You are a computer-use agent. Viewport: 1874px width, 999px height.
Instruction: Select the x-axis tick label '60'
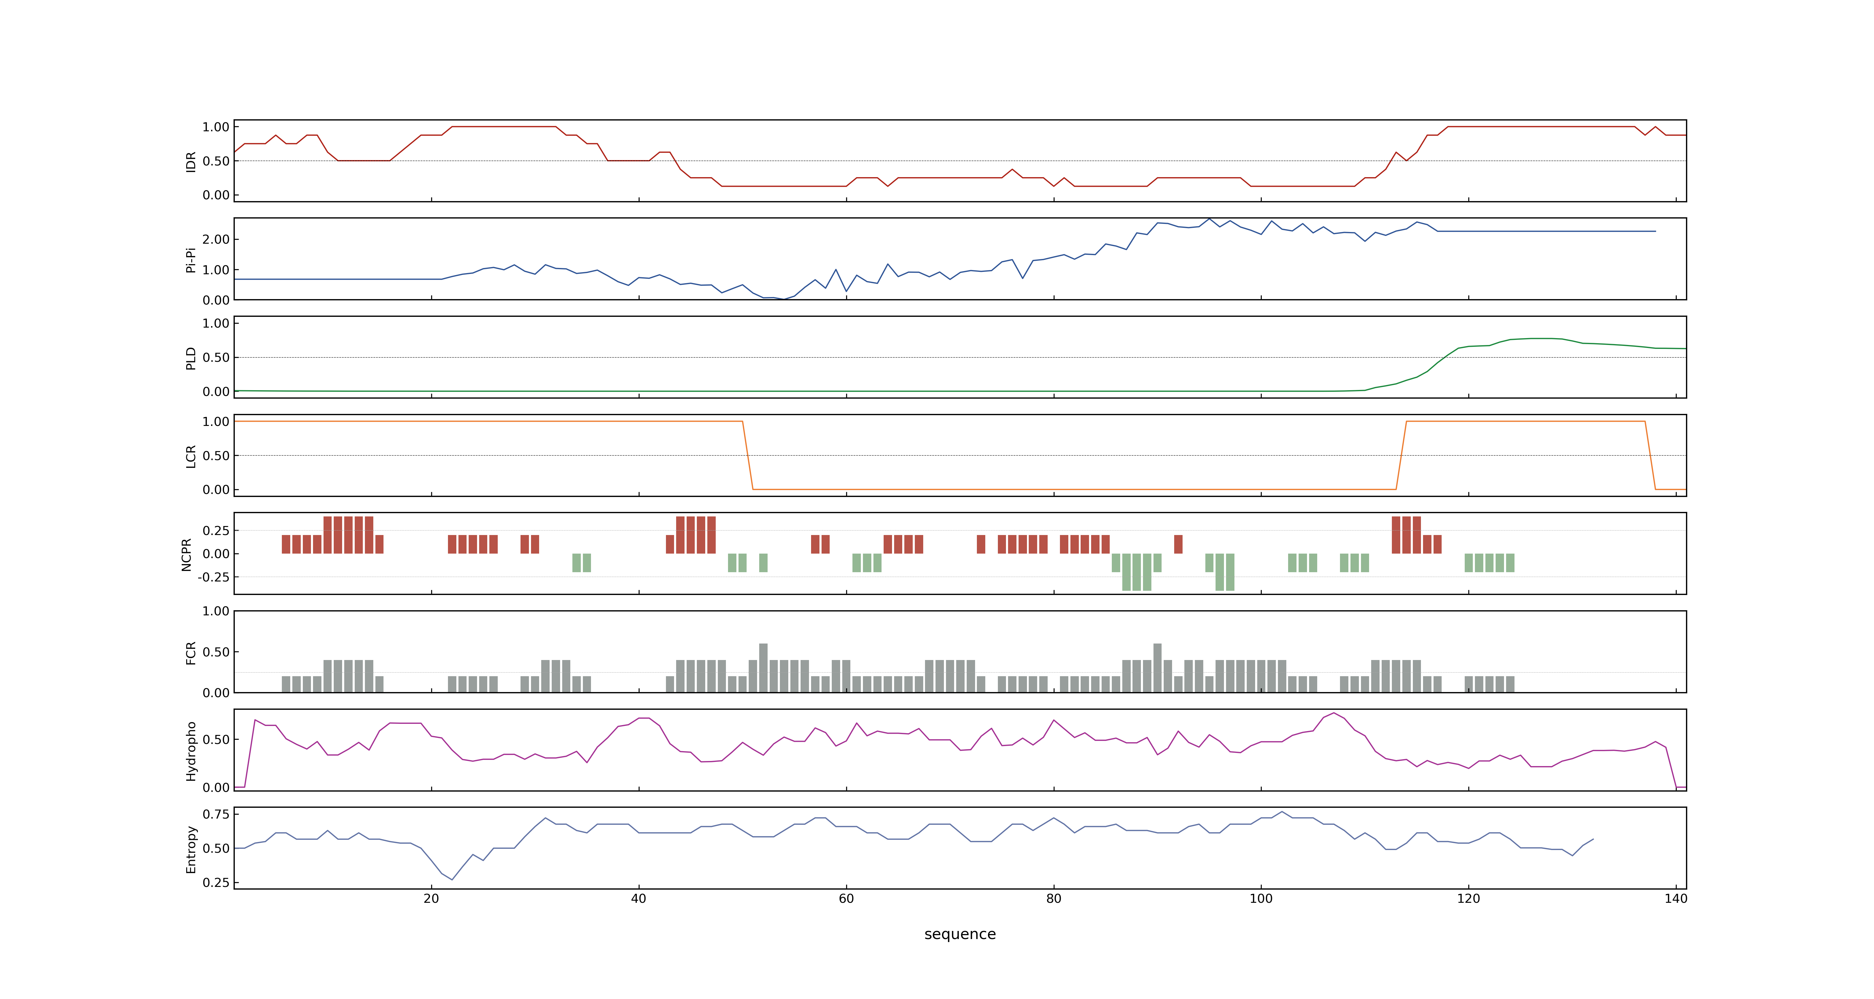(x=846, y=899)
